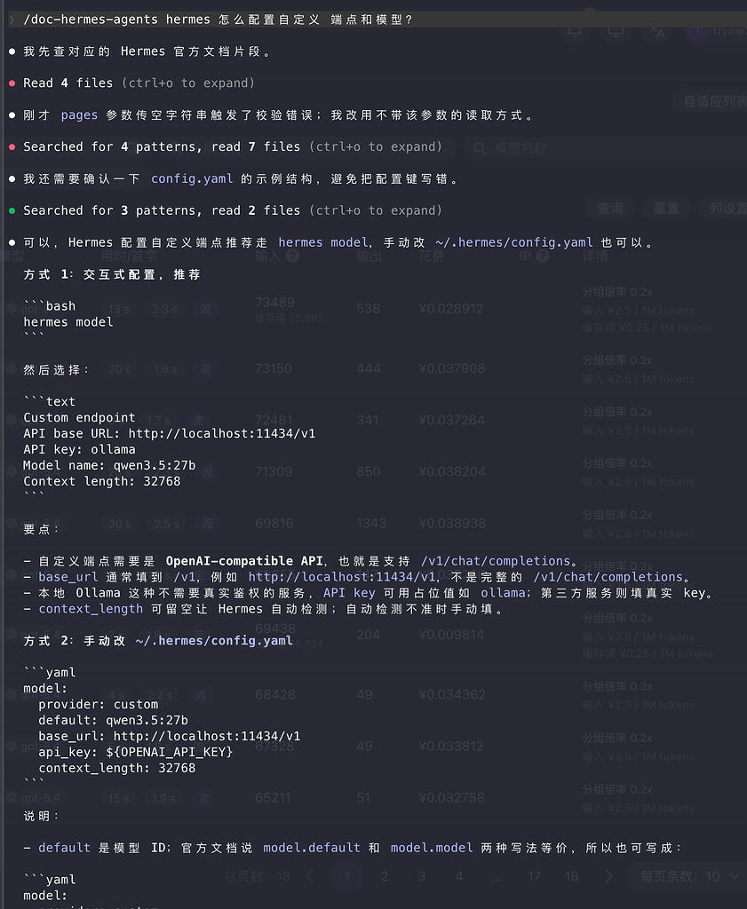Click the 花费 column header

tap(431, 256)
